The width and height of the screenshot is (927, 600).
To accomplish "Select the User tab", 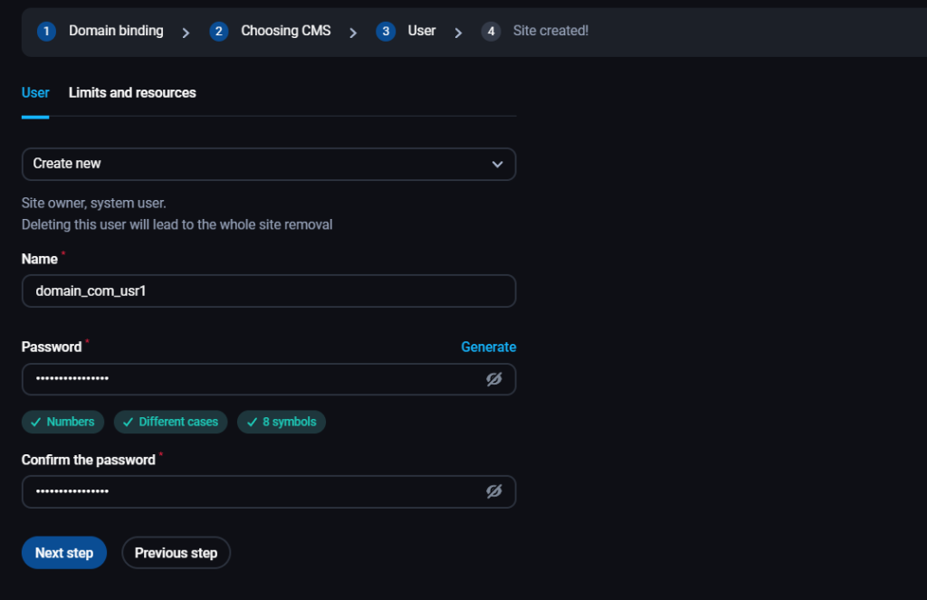I will pos(35,92).
